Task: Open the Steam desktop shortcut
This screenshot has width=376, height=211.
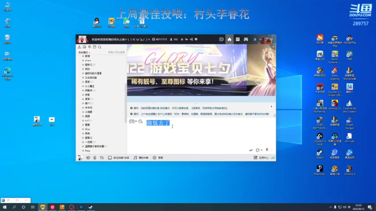Action: click(320, 154)
